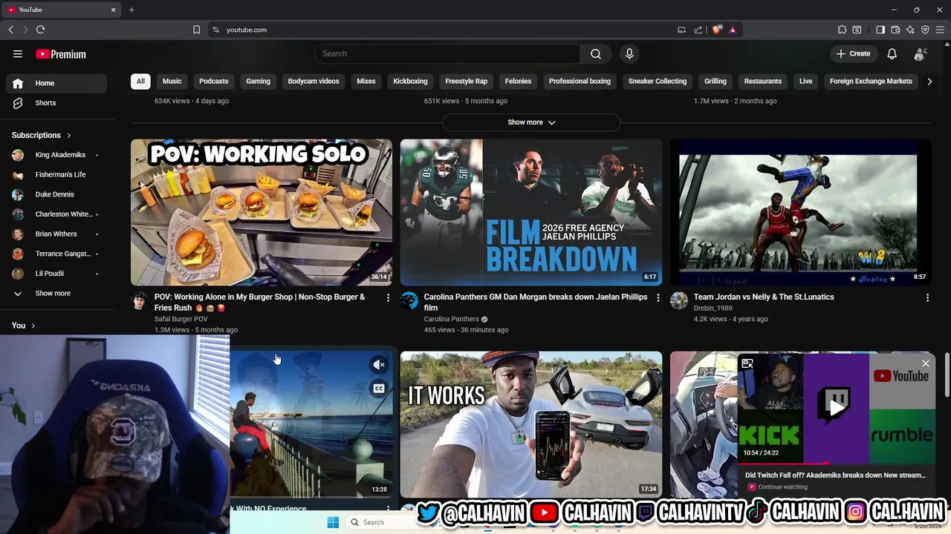Go back in browser history

10,30
